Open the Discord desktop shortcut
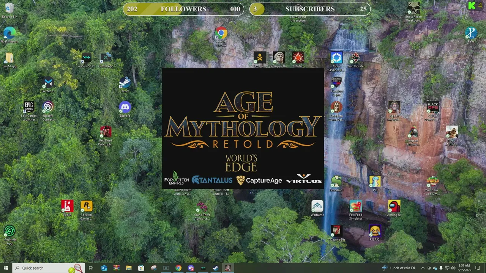This screenshot has height=273, width=486. pyautogui.click(x=125, y=109)
